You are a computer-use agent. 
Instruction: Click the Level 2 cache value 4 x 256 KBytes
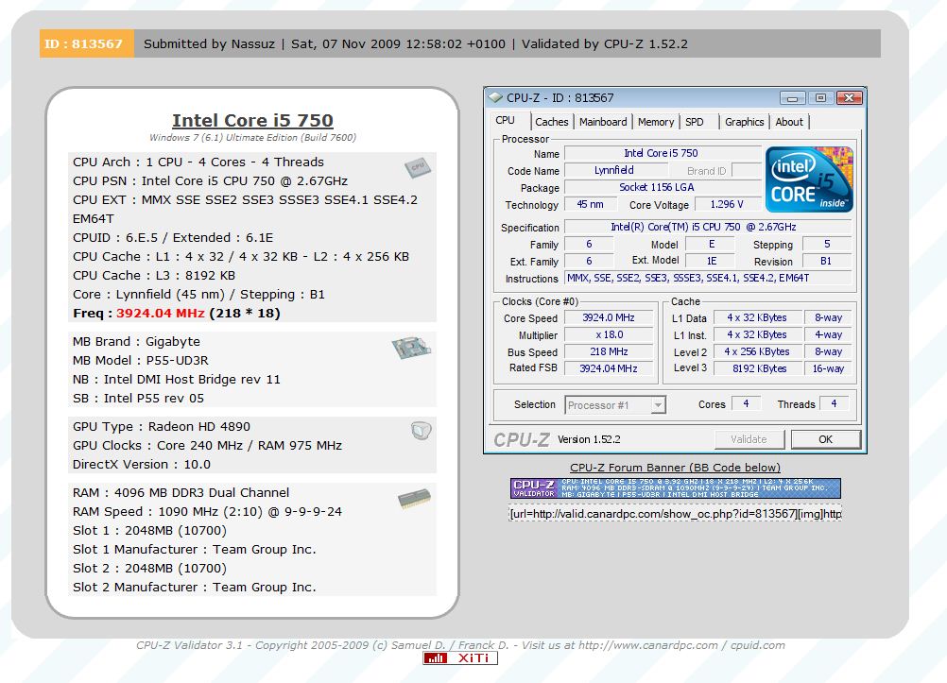coord(759,351)
